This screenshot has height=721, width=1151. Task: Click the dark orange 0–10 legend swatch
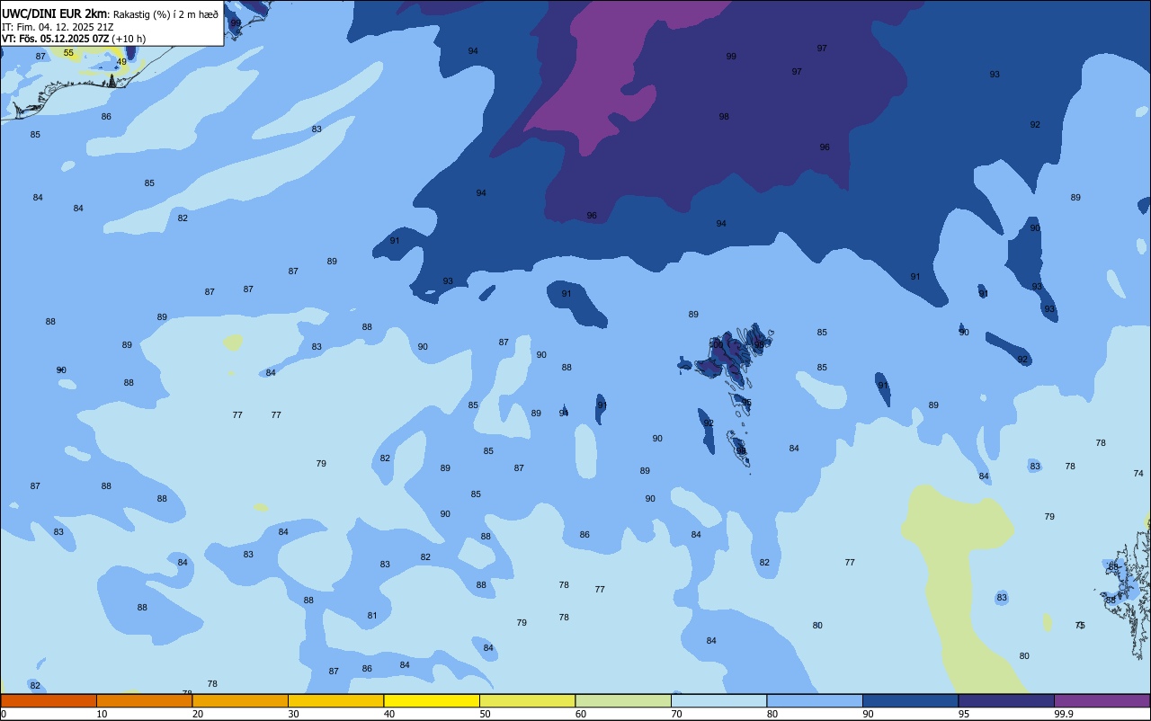tap(49, 700)
